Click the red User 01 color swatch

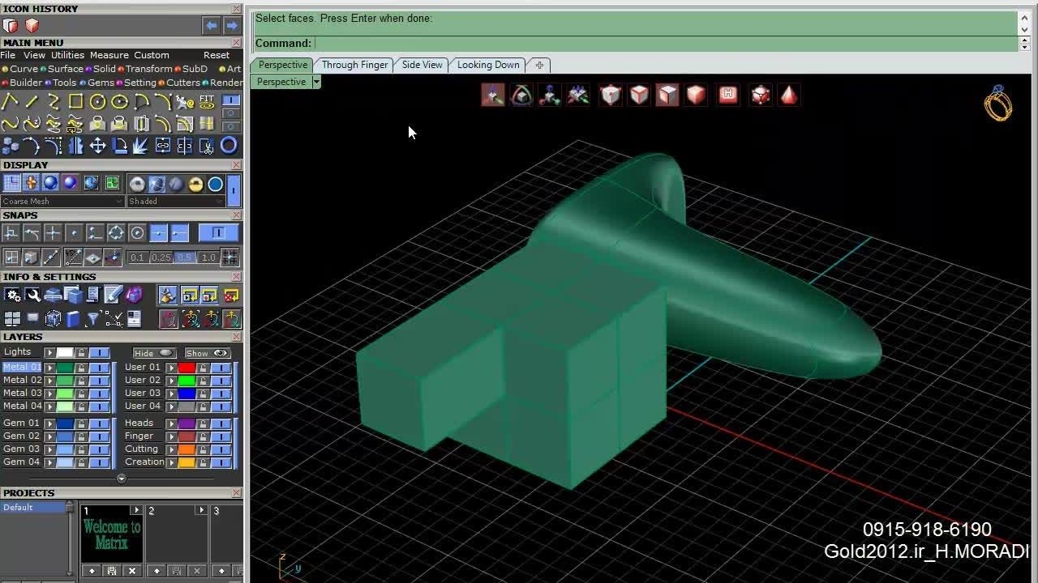[x=187, y=368]
